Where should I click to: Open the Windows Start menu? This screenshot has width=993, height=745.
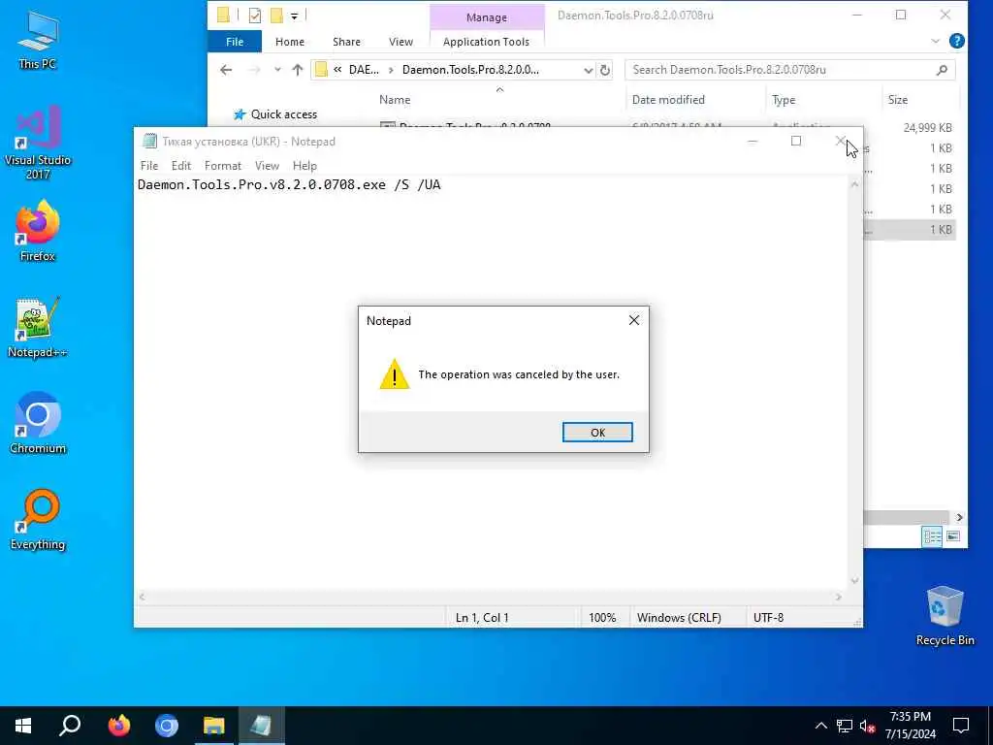point(23,726)
